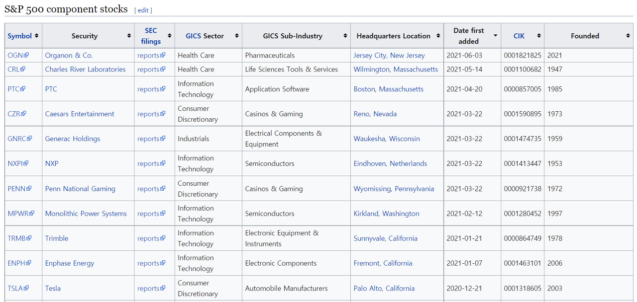Open SEC reports link for Tesla row
637x302 pixels.
click(x=151, y=288)
